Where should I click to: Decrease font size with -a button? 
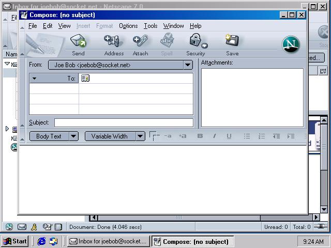pyautogui.click(x=168, y=136)
